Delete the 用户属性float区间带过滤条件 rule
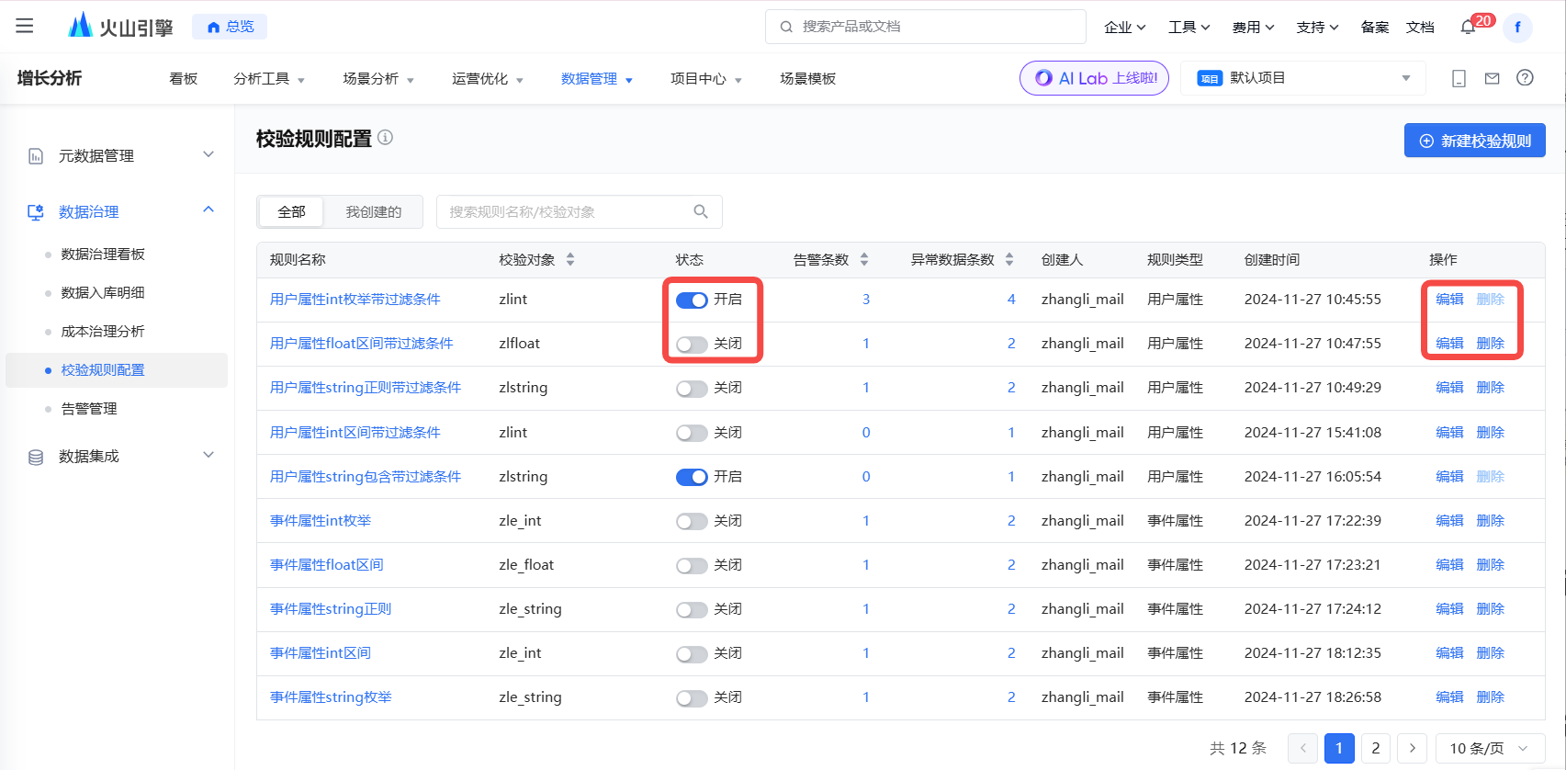The image size is (1566, 770). coord(1490,344)
